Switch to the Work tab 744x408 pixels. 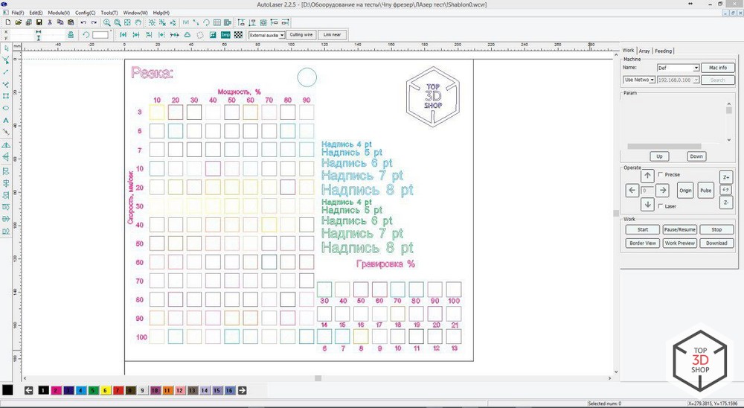[x=628, y=51]
